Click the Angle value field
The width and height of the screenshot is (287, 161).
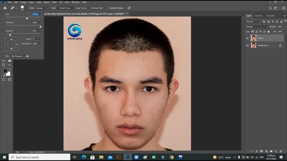pos(36,39)
